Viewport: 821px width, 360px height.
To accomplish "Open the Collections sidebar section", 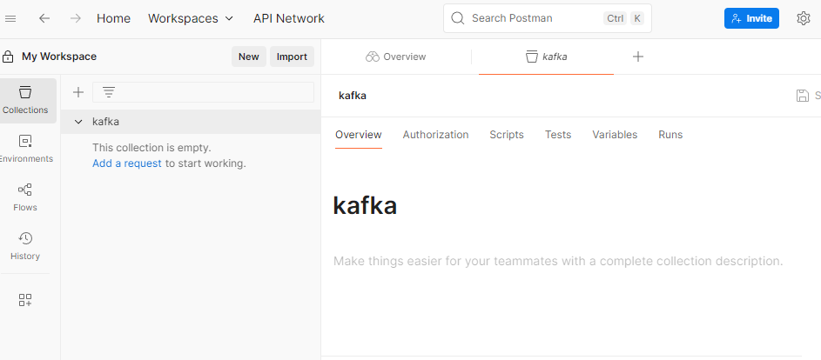I will (25, 101).
